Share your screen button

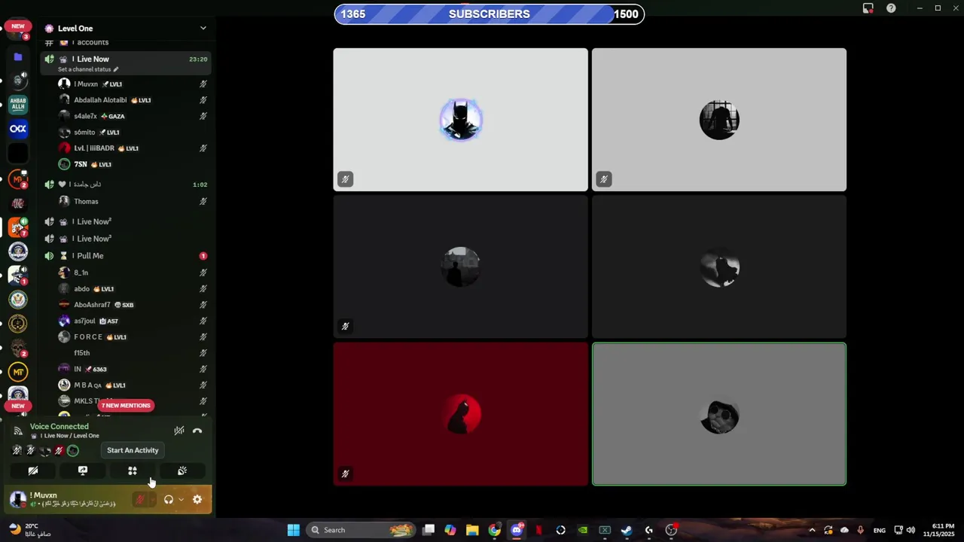83,470
